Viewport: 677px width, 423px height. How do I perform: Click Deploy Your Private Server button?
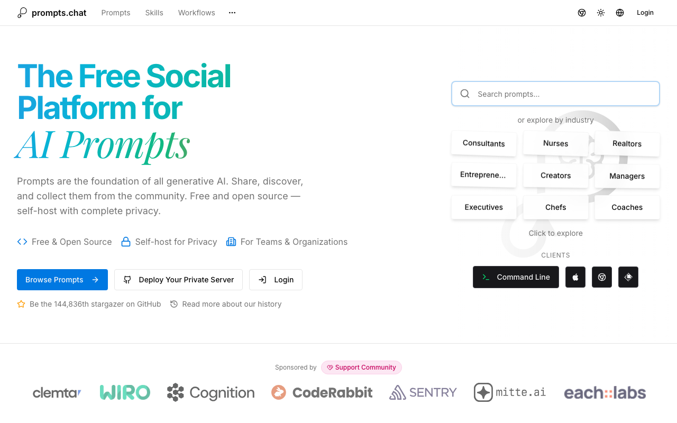coord(178,280)
